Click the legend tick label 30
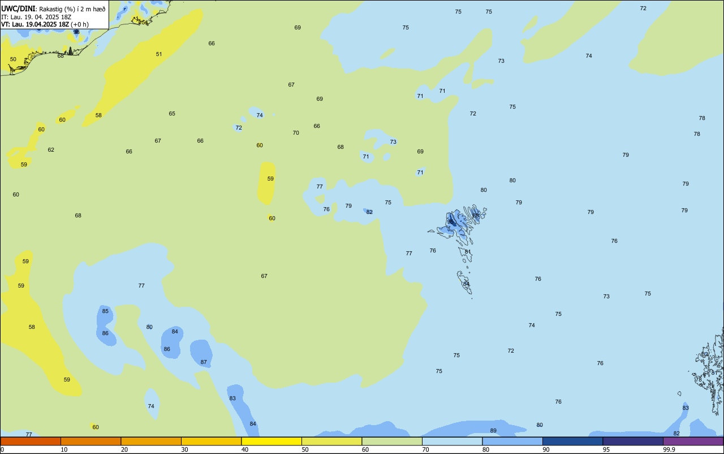Screen dimensions: 724x454 tap(184, 449)
